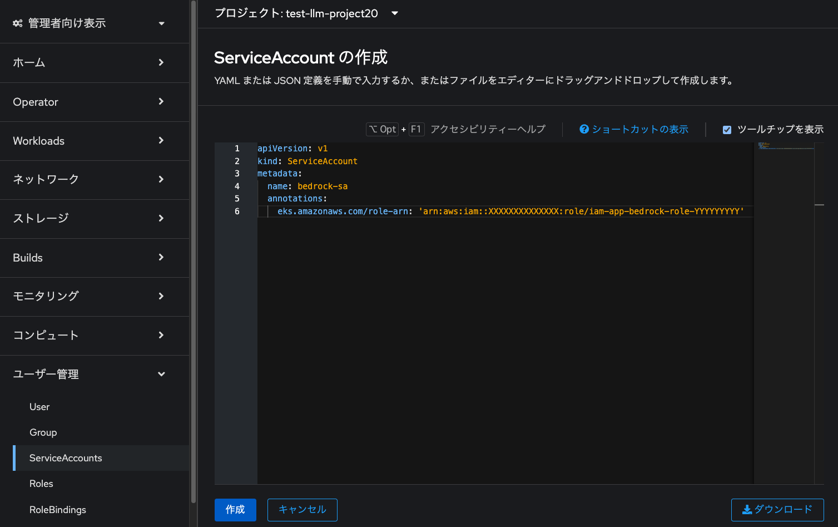Expand the ネットワーク navigation section
Viewport: 838px width, 527px height.
pos(95,180)
